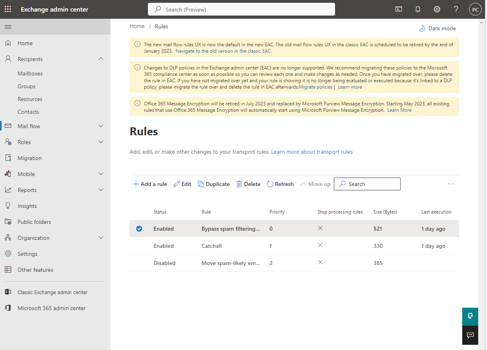Open Contacts under Recipients
This screenshot has height=350, width=487.
coord(28,112)
